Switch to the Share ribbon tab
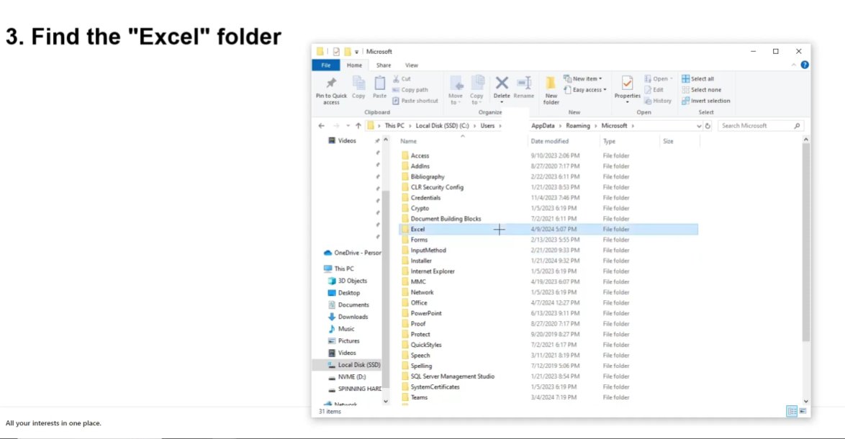This screenshot has height=439, width=845. [383, 65]
